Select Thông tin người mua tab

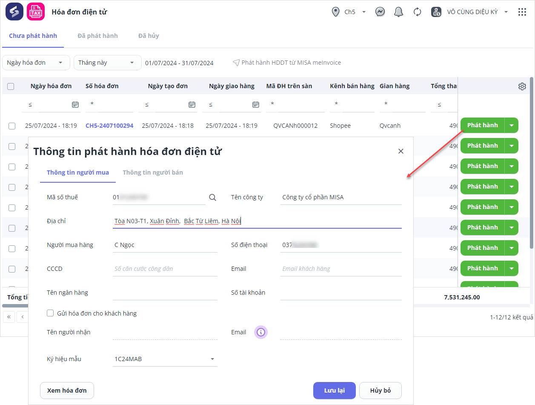(78, 172)
